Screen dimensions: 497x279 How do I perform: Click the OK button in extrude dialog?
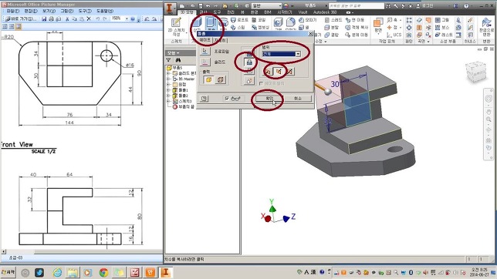269,99
